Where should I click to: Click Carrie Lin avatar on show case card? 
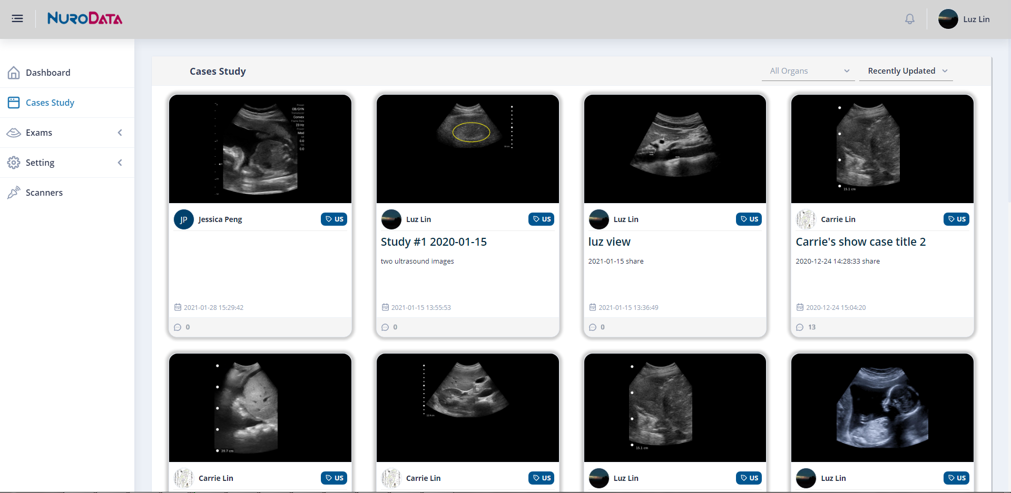tap(806, 219)
